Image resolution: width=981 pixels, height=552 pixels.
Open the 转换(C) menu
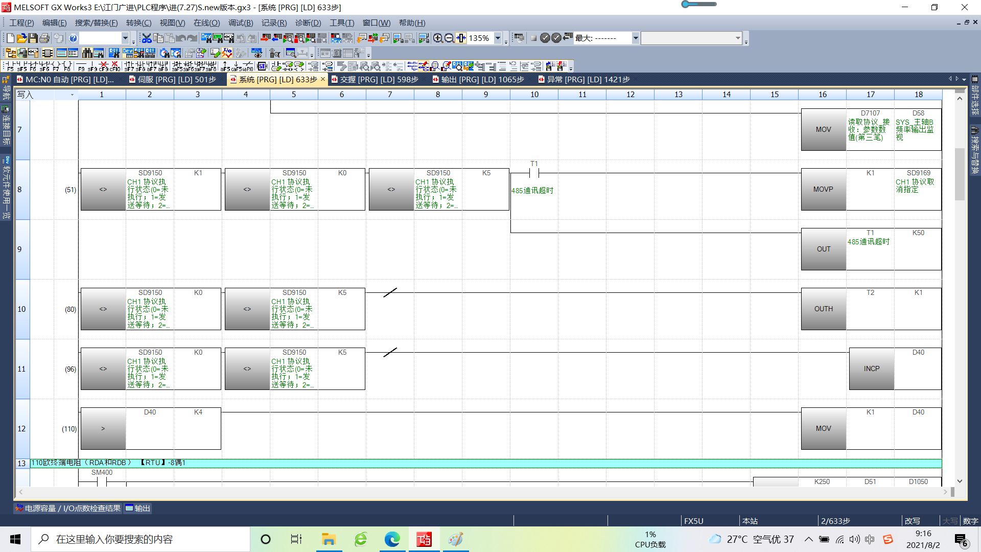(x=138, y=23)
